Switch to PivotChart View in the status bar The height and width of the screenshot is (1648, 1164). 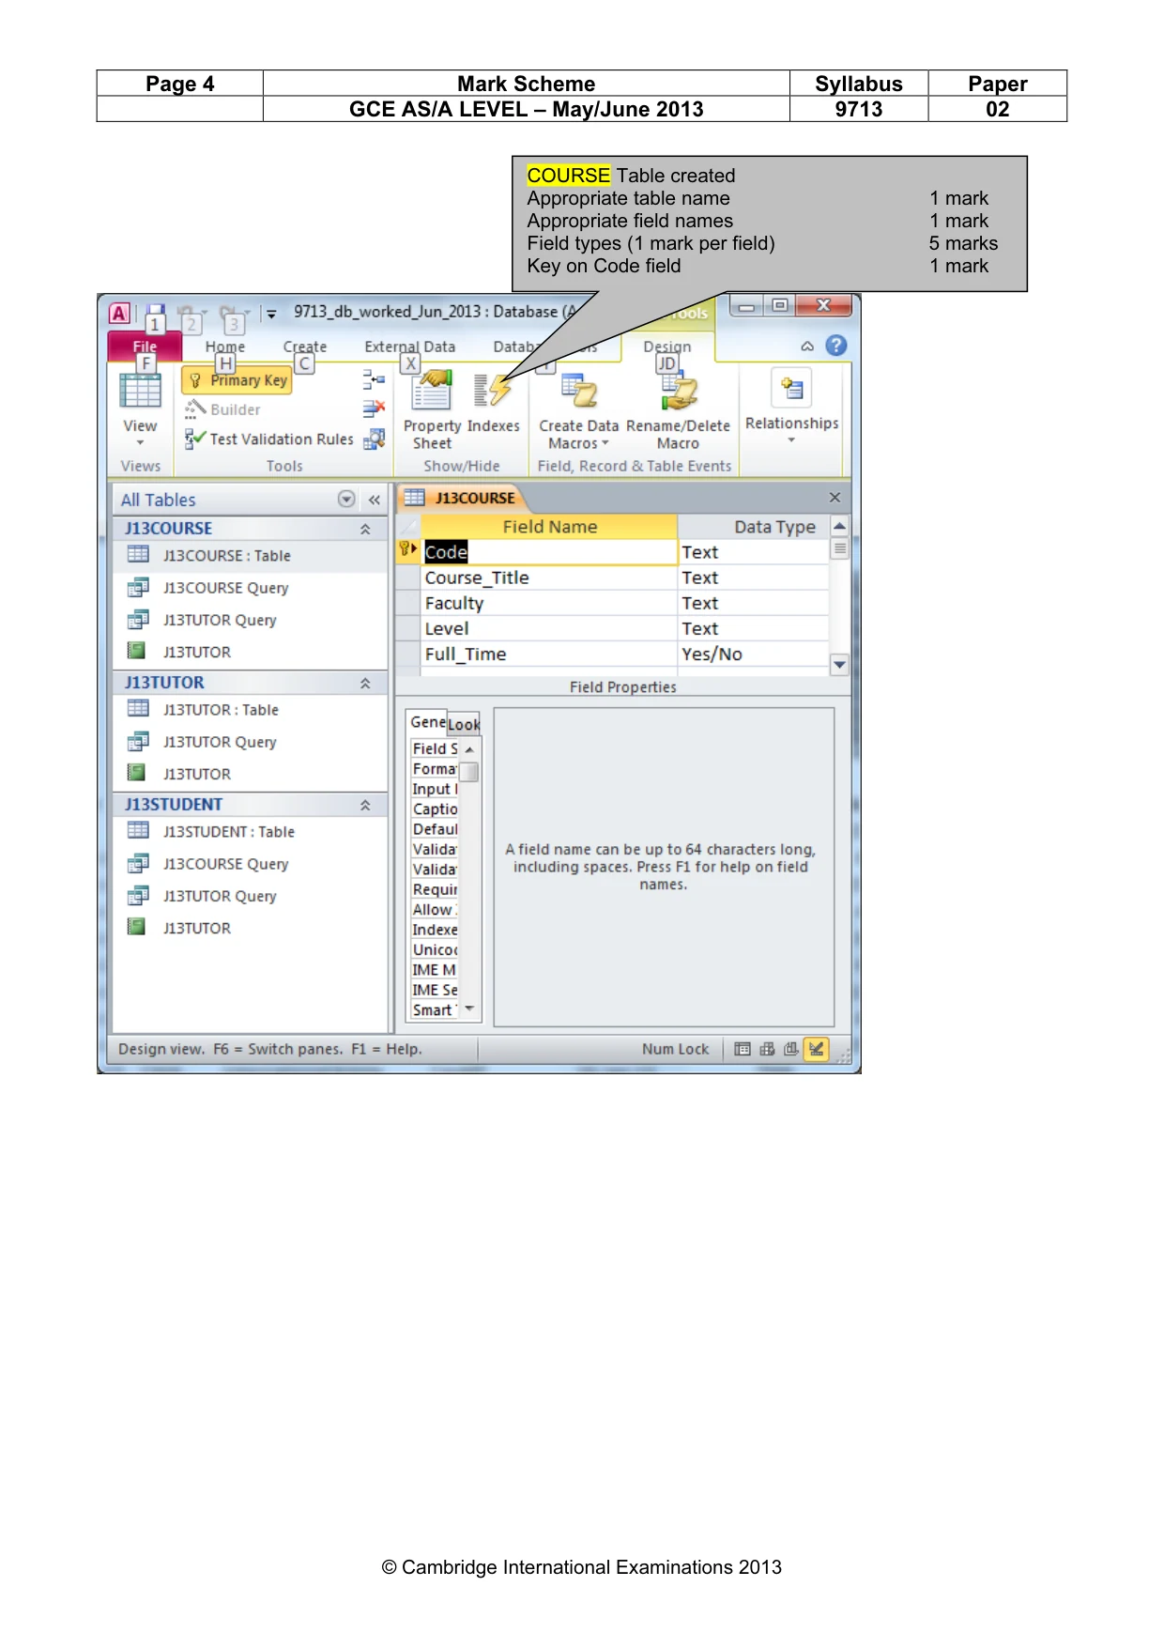point(791,1049)
